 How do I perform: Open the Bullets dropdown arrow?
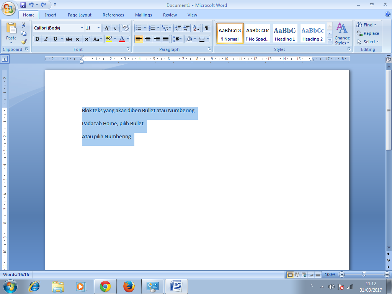145,28
